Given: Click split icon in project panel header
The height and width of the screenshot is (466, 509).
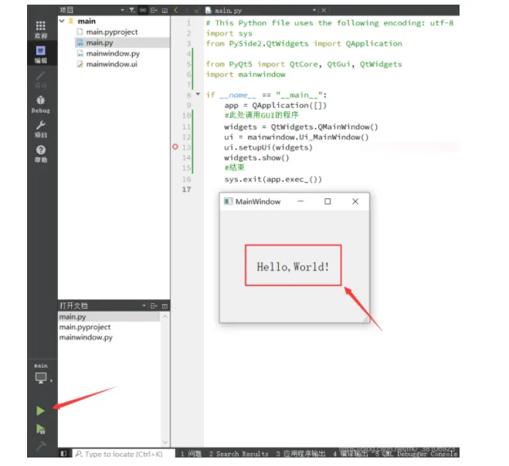Looking at the screenshot, I should (x=154, y=10).
